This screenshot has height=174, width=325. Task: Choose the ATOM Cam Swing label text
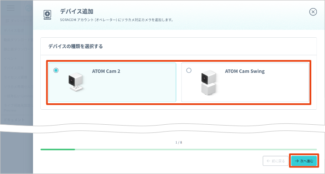coord(245,71)
